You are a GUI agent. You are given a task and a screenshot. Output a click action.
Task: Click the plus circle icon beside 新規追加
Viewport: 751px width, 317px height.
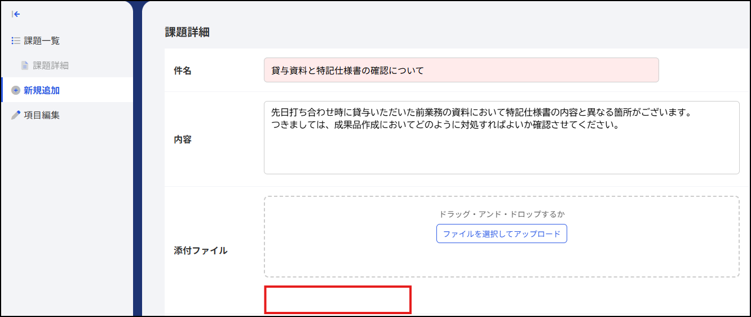point(16,90)
